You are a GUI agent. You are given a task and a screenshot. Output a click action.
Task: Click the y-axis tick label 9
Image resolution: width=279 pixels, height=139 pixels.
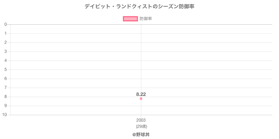coord(6,106)
